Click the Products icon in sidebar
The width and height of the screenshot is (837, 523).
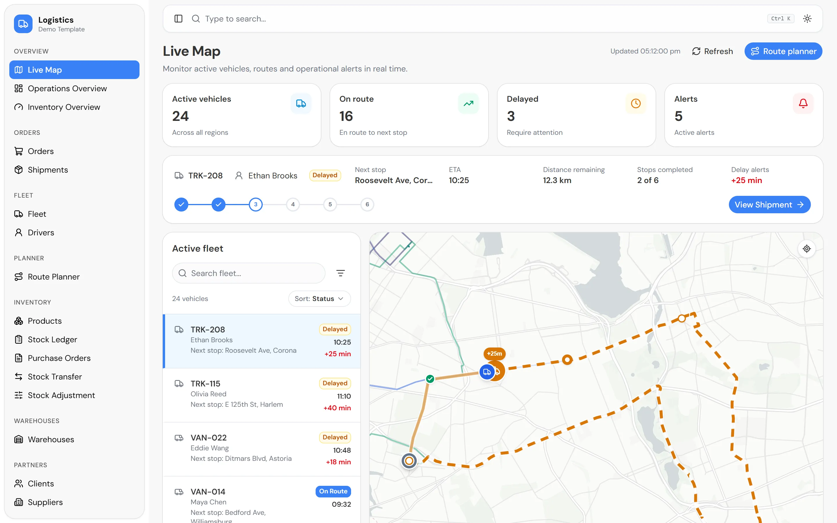(x=19, y=321)
